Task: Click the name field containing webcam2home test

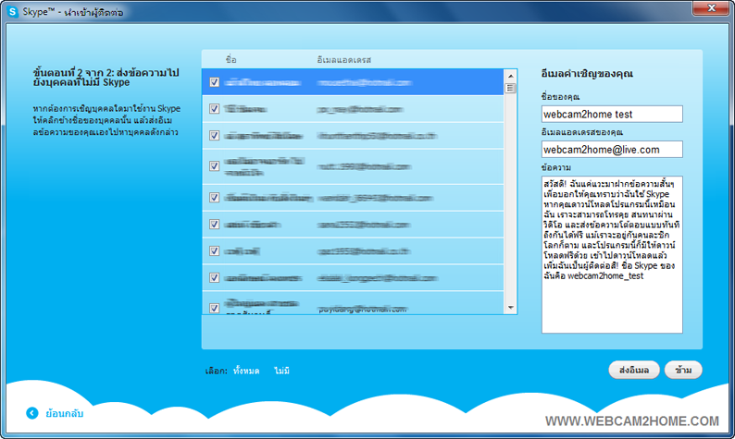Action: pos(612,114)
